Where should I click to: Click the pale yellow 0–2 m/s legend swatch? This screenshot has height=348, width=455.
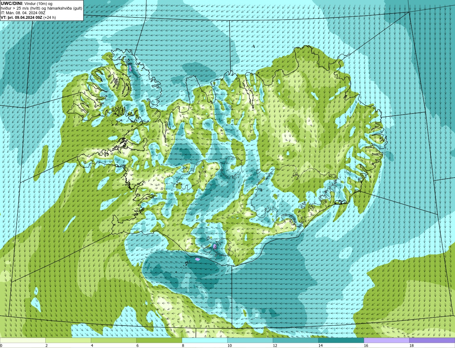[x=23, y=340]
